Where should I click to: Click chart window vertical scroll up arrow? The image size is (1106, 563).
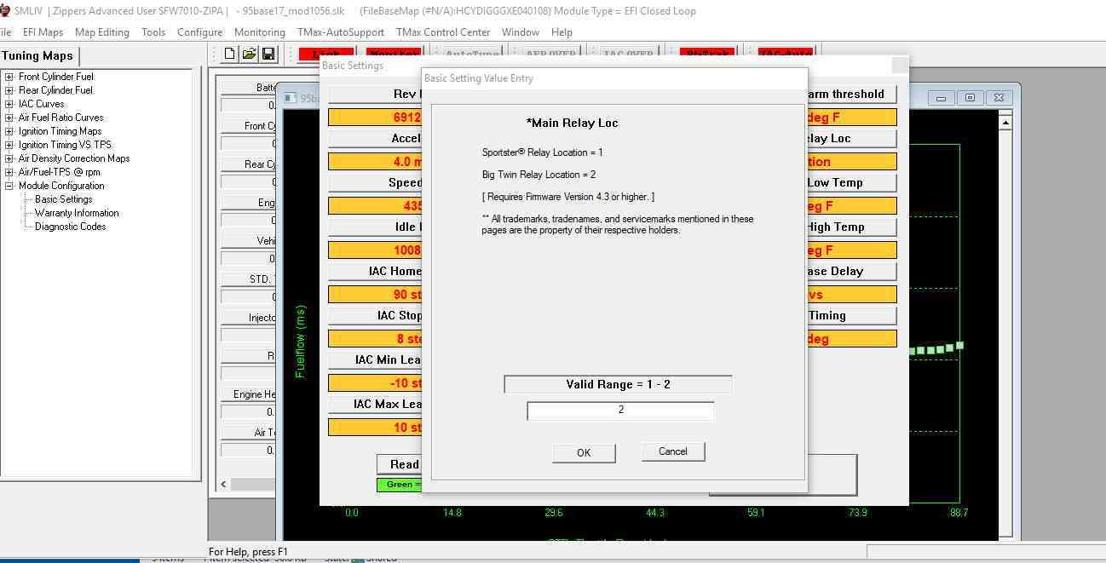[x=1005, y=124]
